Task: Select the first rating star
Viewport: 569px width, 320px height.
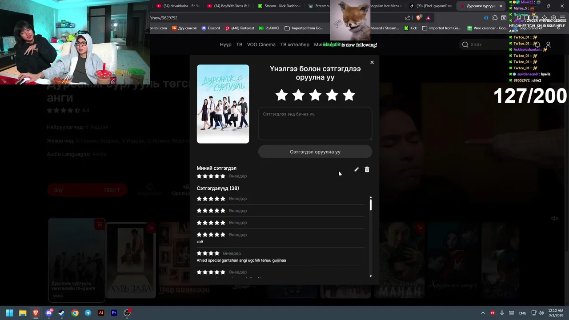Action: coord(281,95)
